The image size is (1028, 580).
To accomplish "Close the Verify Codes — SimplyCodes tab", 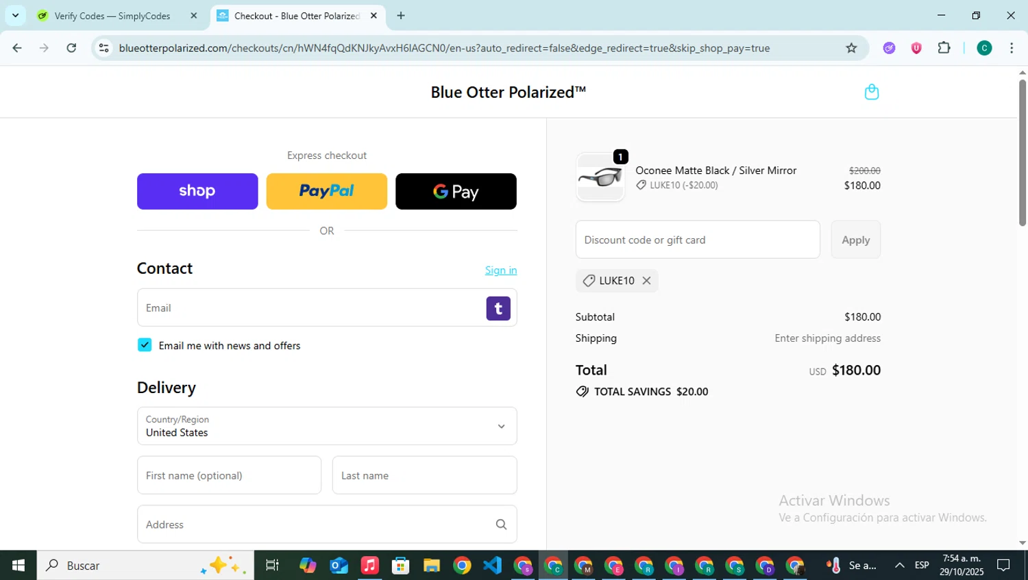I will tap(193, 16).
